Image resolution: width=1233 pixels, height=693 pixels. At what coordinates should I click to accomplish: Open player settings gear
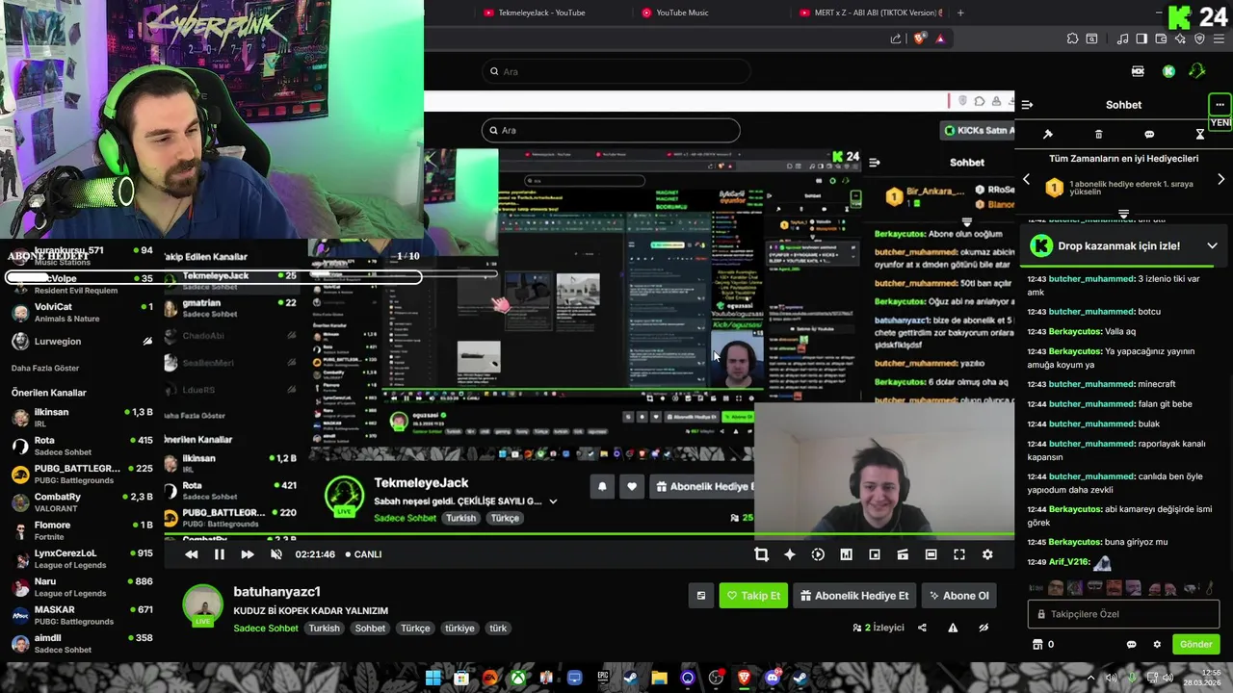(x=987, y=554)
